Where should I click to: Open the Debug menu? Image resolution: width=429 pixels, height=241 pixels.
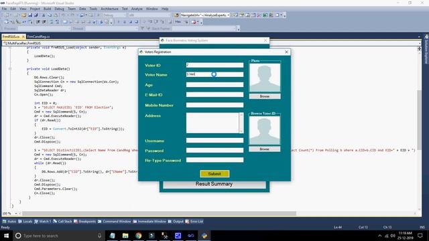point(59,9)
